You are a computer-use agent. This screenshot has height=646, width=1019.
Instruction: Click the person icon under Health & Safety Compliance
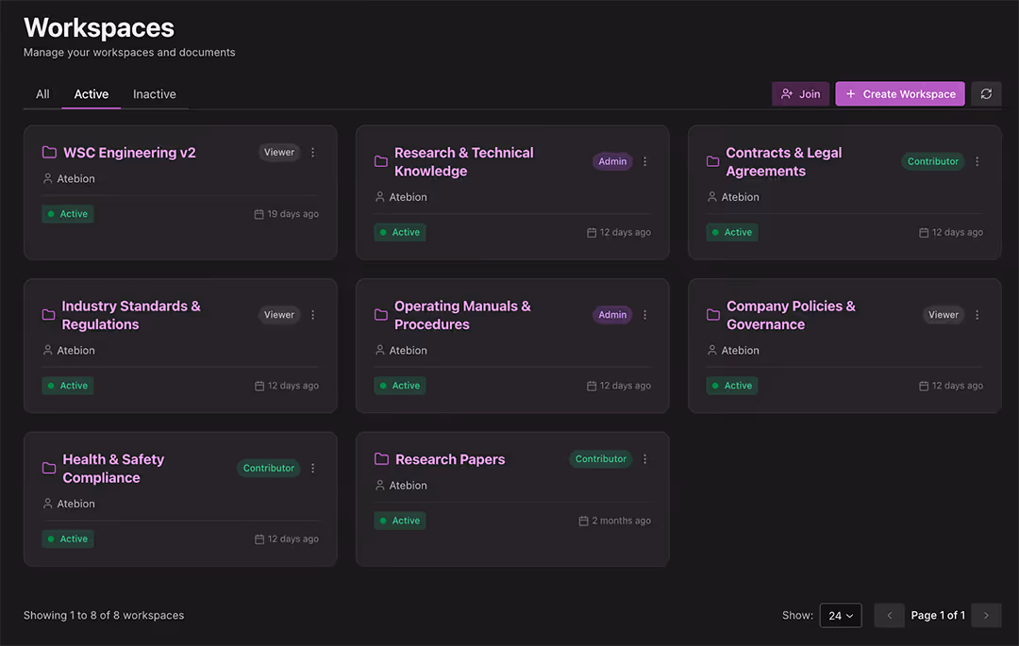coord(46,503)
